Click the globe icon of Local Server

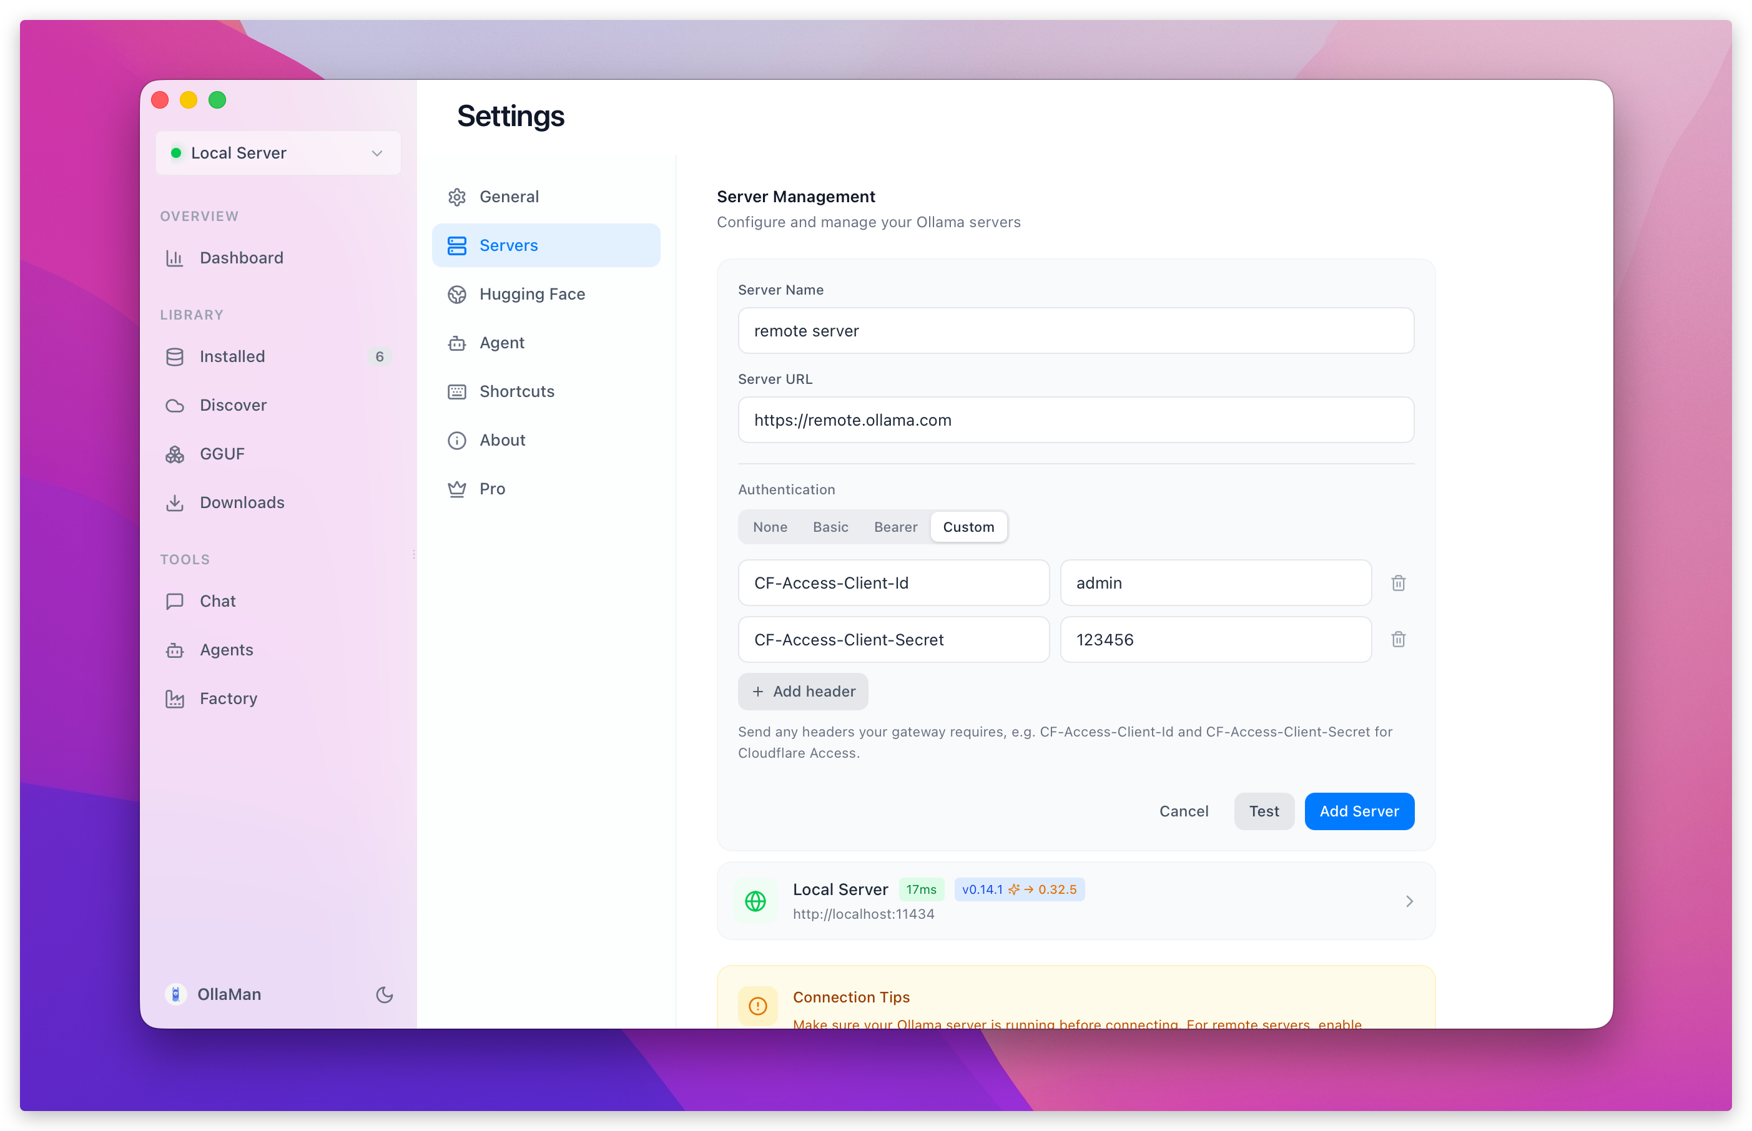tap(755, 901)
